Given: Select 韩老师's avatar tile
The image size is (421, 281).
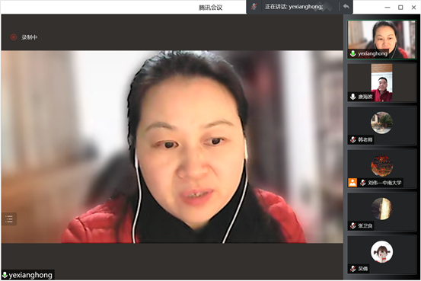Looking at the screenshot, I should pos(381,126).
